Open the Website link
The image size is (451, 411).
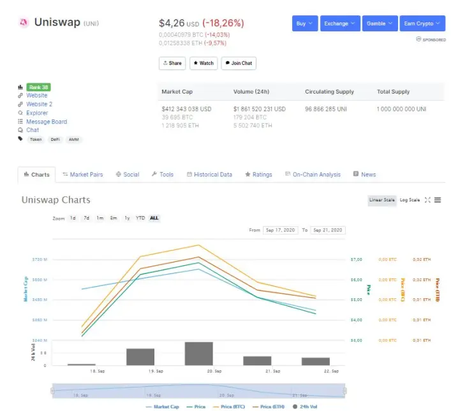coord(37,96)
